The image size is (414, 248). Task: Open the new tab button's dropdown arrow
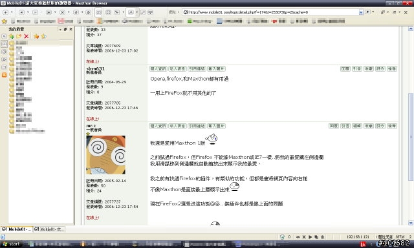[12, 12]
